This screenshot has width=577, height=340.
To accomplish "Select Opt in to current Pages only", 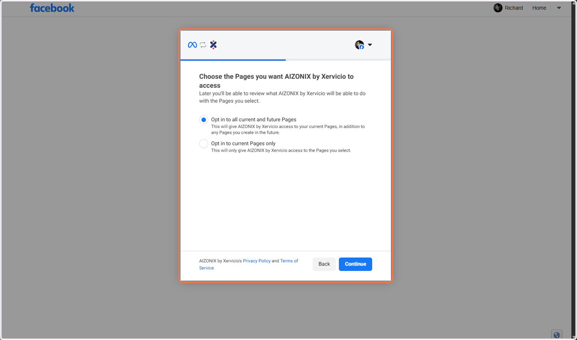I will coord(204,144).
